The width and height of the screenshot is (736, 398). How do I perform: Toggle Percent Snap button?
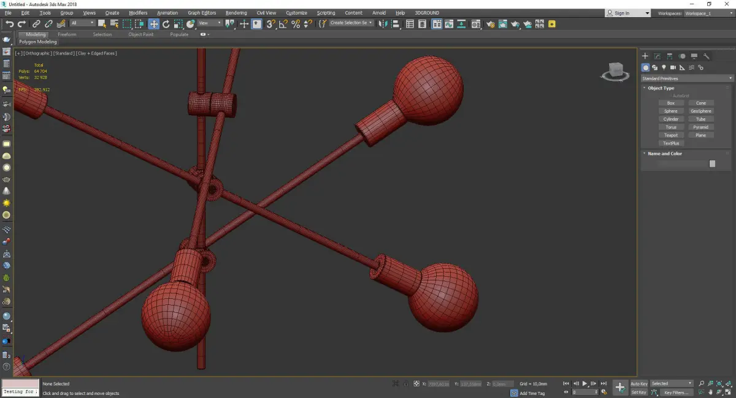pyautogui.click(x=296, y=23)
